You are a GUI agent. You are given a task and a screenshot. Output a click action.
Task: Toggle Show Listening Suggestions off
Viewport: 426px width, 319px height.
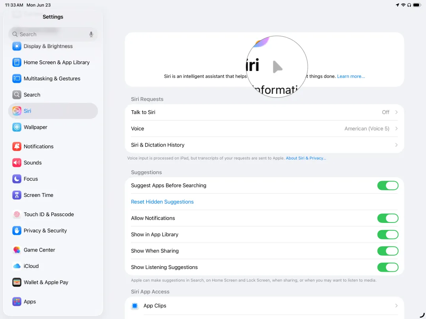[x=387, y=267]
